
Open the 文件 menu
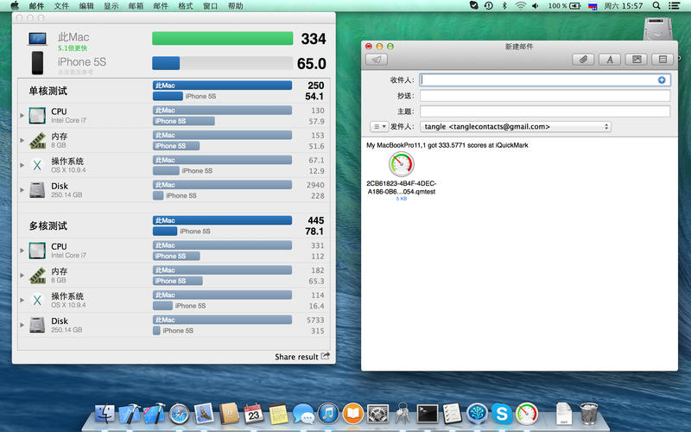(x=61, y=6)
